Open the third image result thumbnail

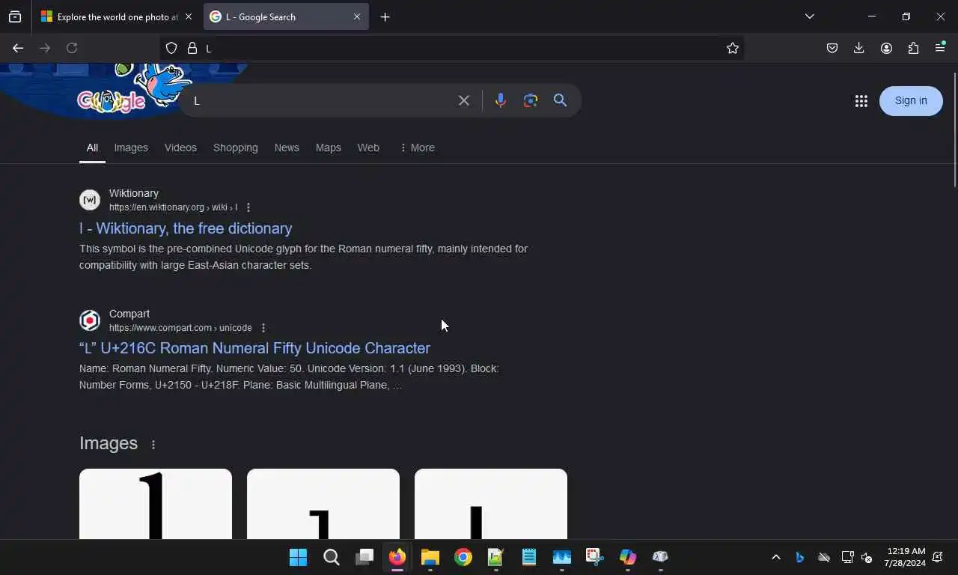[x=491, y=504]
